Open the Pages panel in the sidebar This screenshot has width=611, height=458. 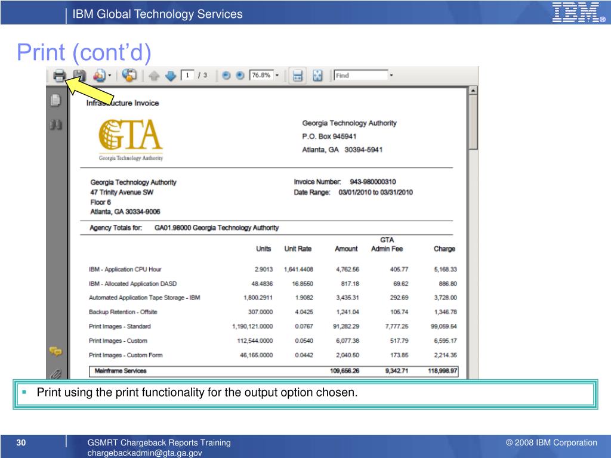tap(55, 100)
